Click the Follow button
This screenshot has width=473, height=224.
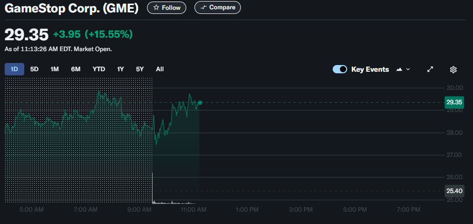167,8
